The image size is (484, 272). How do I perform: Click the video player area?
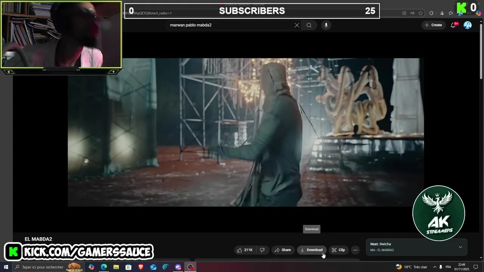(x=246, y=132)
